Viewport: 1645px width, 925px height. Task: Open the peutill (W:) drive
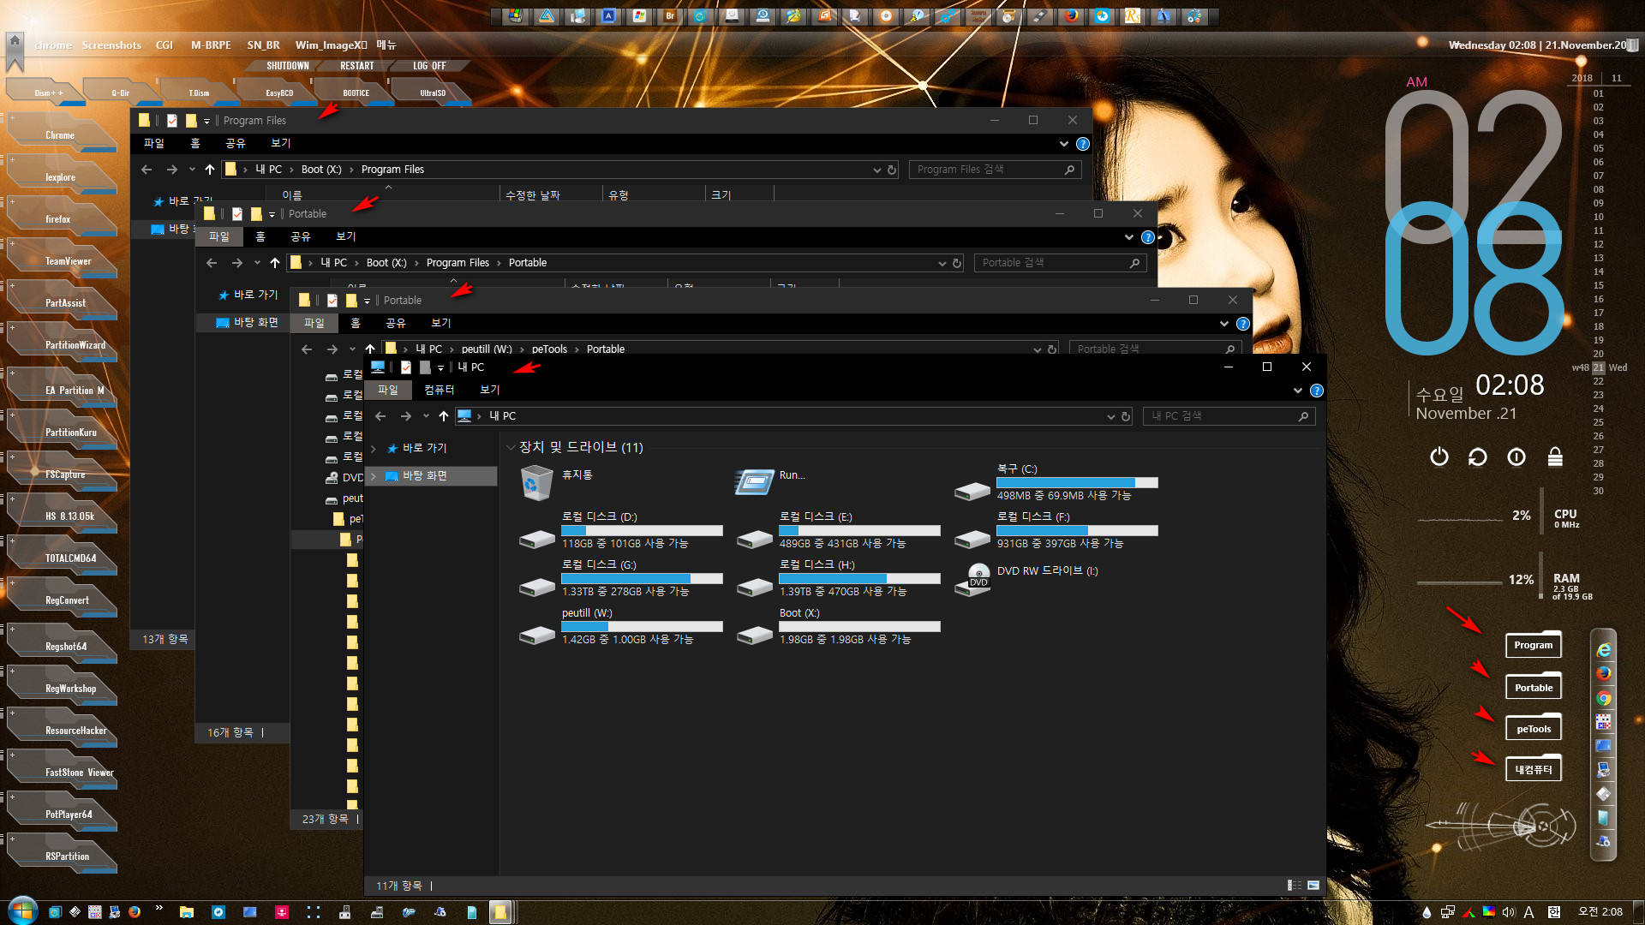621,626
